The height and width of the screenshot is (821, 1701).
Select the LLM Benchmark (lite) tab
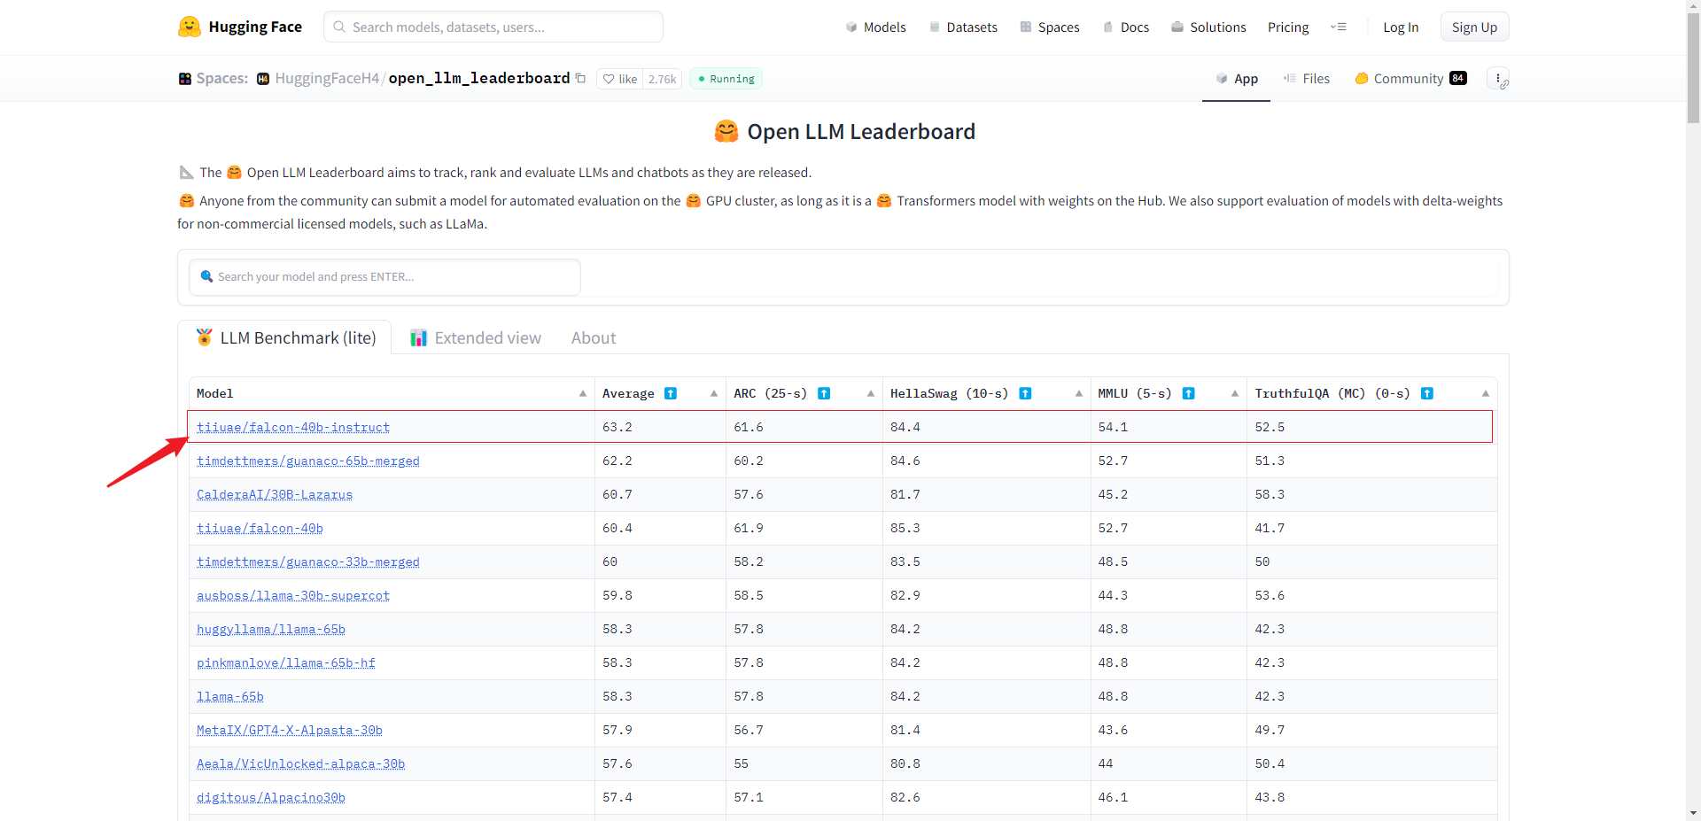[285, 337]
